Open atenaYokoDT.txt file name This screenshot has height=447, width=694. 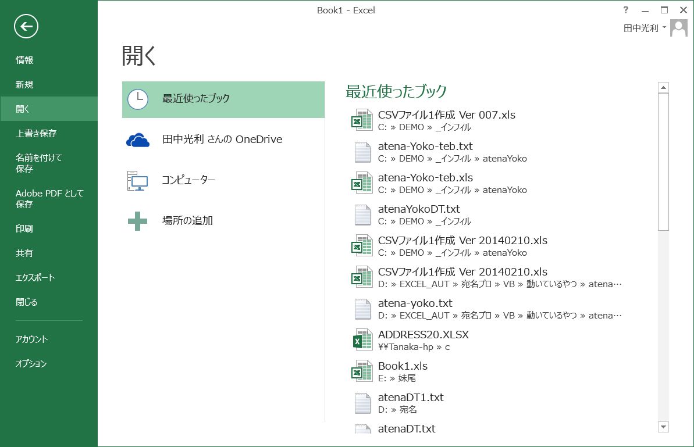[419, 209]
